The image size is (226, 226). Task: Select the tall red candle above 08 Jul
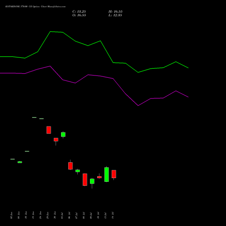click(x=85, y=179)
